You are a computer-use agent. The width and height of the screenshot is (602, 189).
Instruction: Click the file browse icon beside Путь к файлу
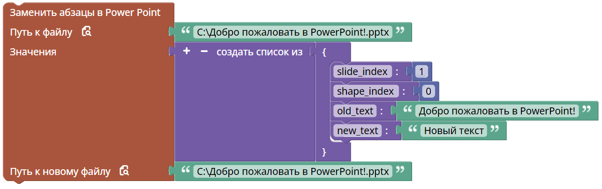tap(86, 32)
